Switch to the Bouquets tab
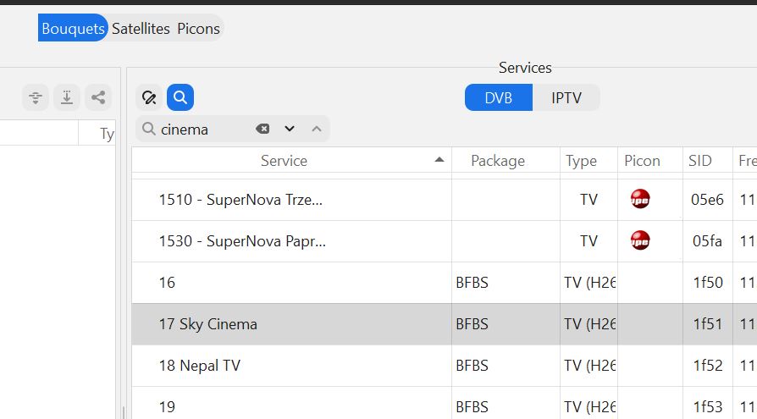757x419 pixels. click(73, 28)
